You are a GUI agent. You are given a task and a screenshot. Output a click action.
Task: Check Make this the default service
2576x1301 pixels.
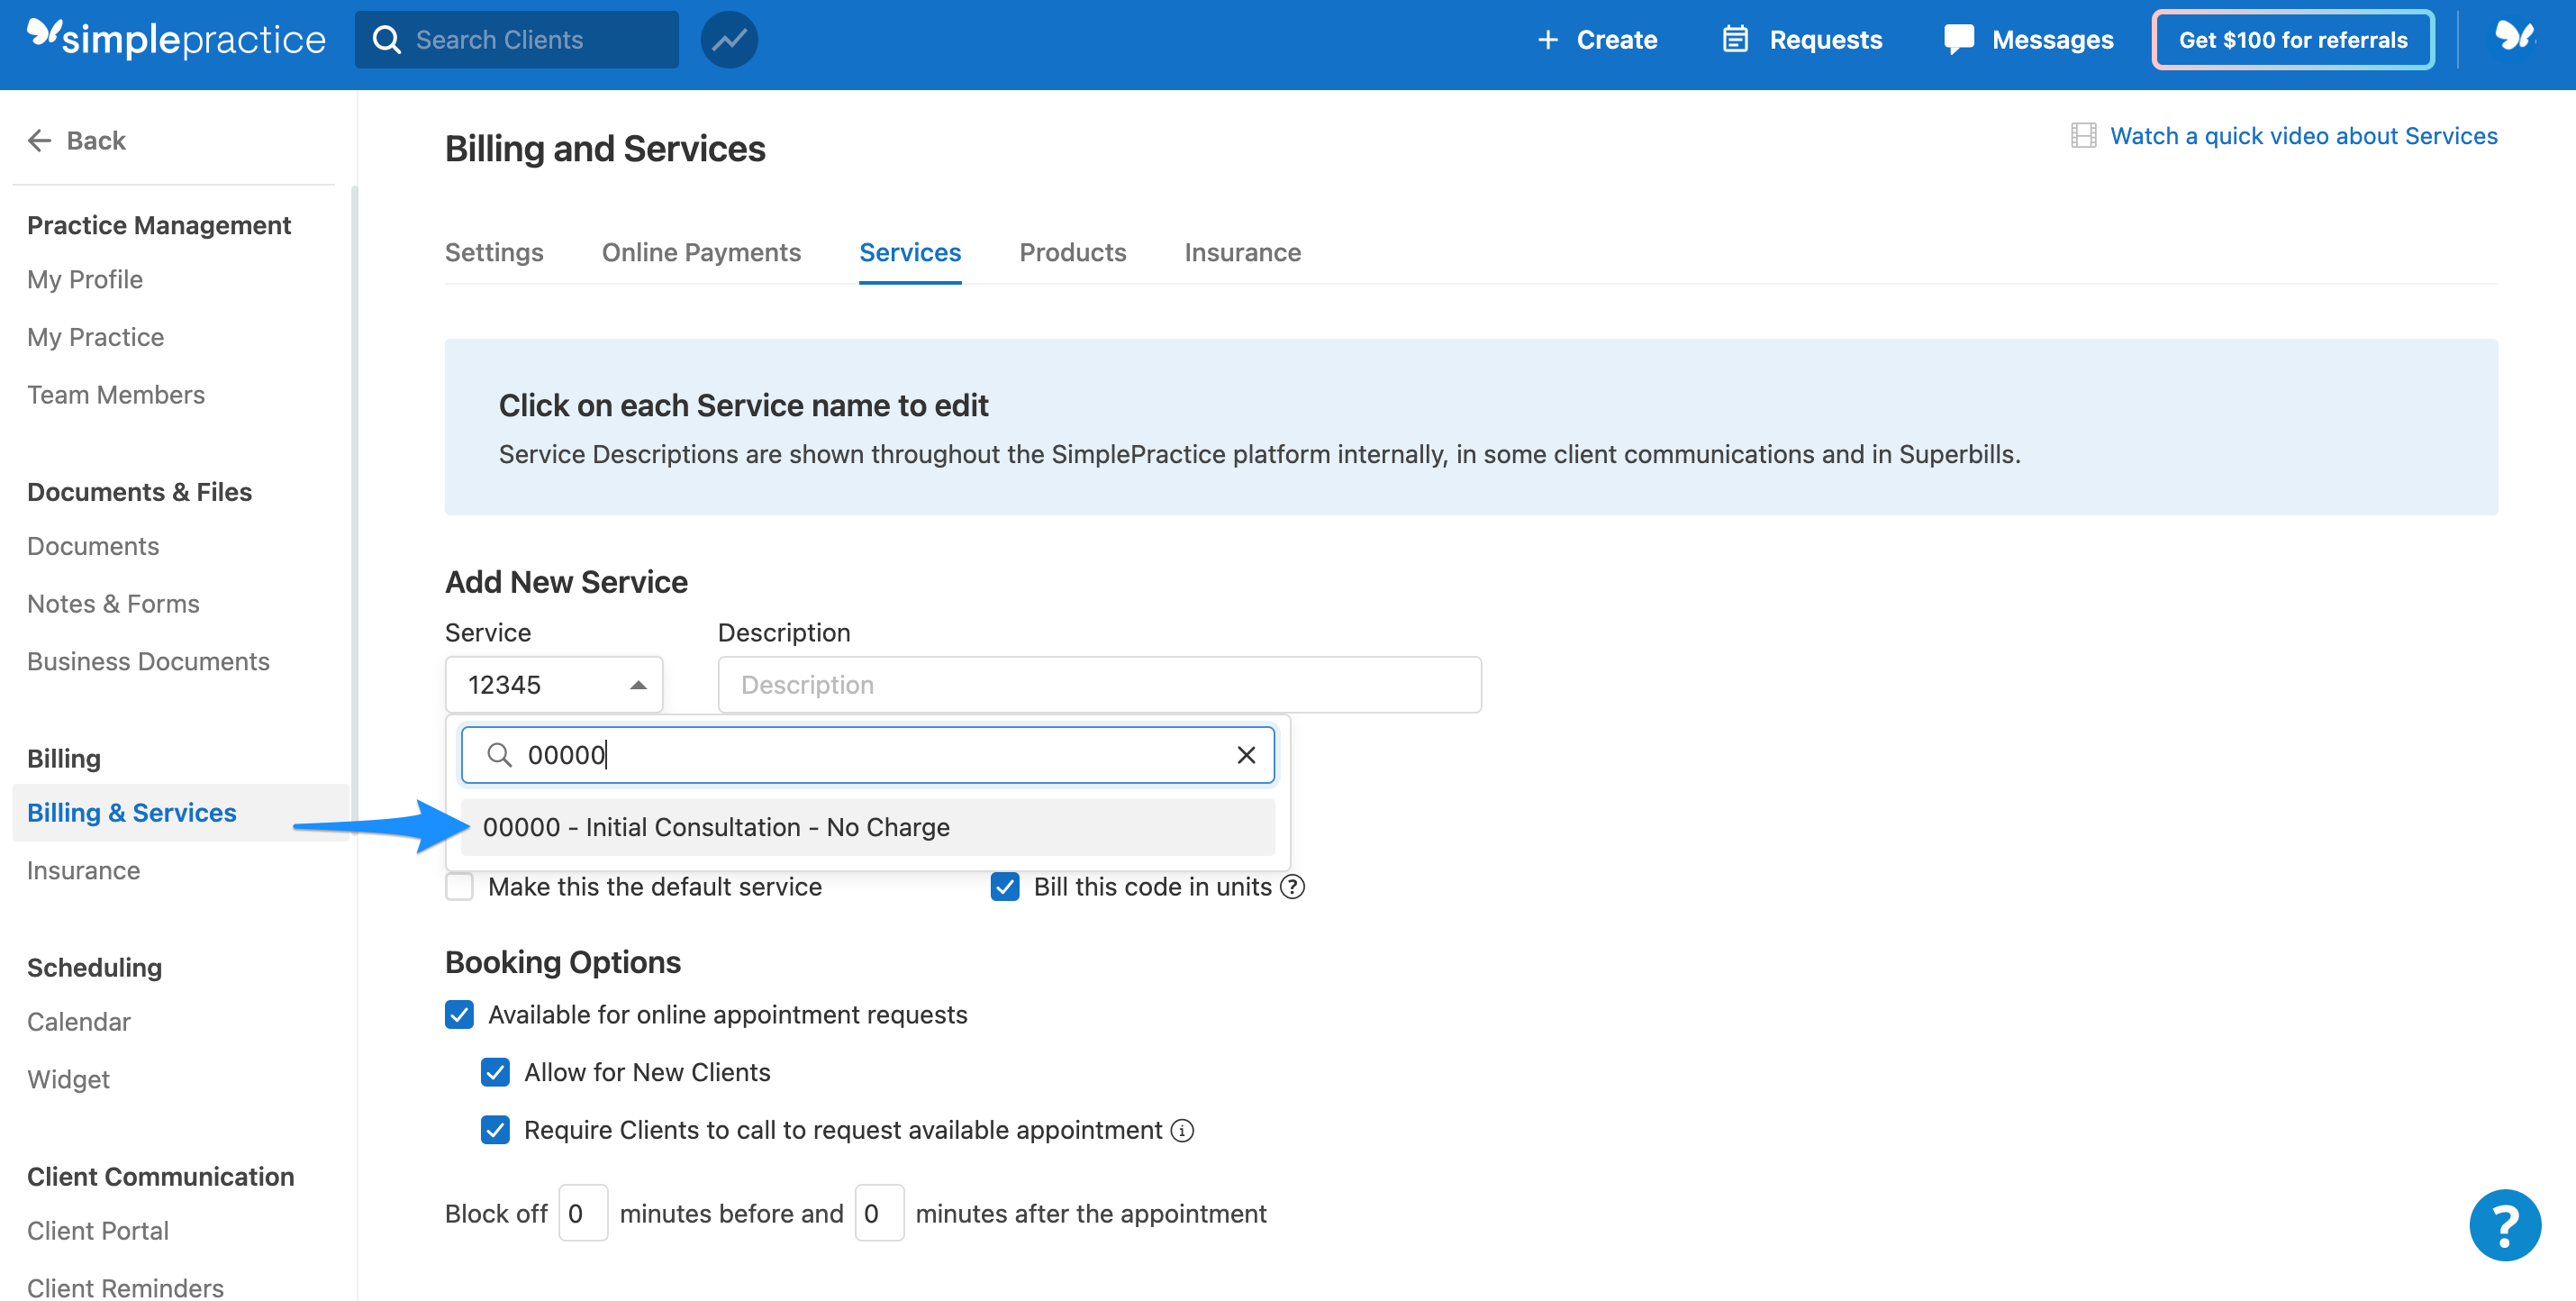459,886
